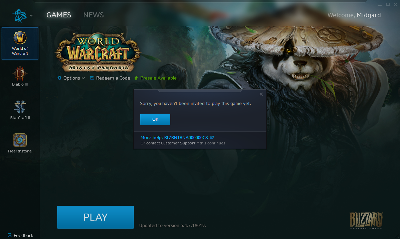This screenshot has height=239, width=400.
Task: Click the Redeem a Code link
Action: (x=113, y=78)
